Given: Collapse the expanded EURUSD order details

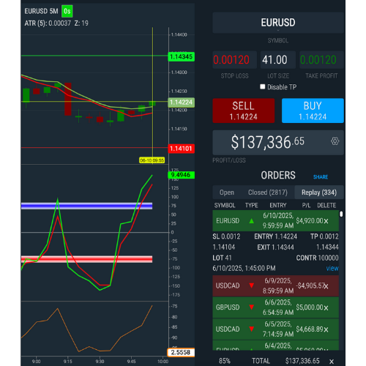Looking at the screenshot, I should [276, 221].
